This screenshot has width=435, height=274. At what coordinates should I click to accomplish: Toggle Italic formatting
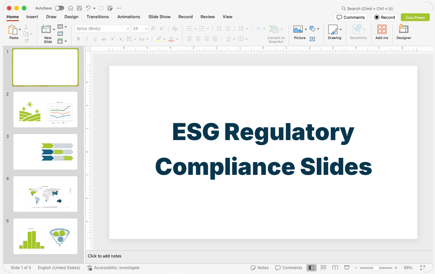coord(87,39)
